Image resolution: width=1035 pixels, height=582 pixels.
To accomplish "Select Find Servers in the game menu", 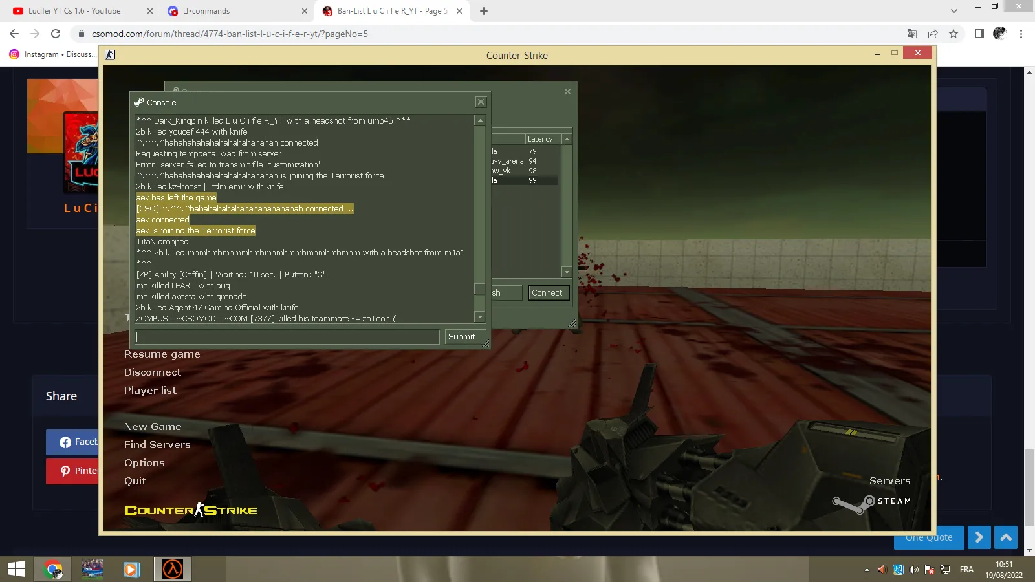I will coord(157,445).
